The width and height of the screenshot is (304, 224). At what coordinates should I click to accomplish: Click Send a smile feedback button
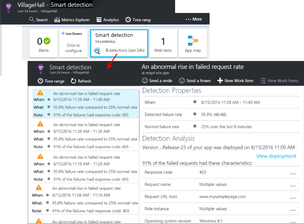[157, 81]
